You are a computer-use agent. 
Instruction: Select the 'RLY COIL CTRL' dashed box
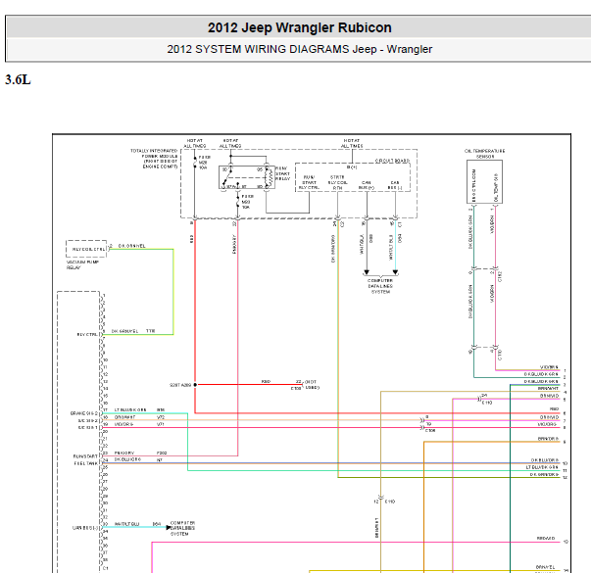pos(86,249)
